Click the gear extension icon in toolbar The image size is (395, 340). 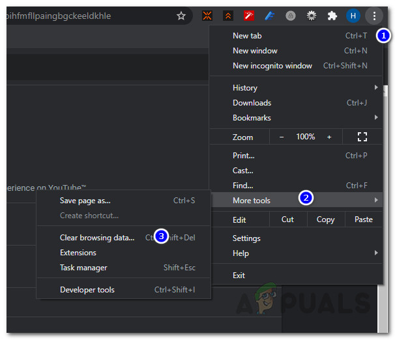coord(312,16)
